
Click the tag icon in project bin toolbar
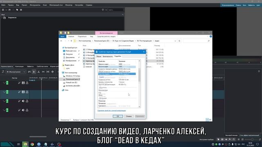point(17,10)
